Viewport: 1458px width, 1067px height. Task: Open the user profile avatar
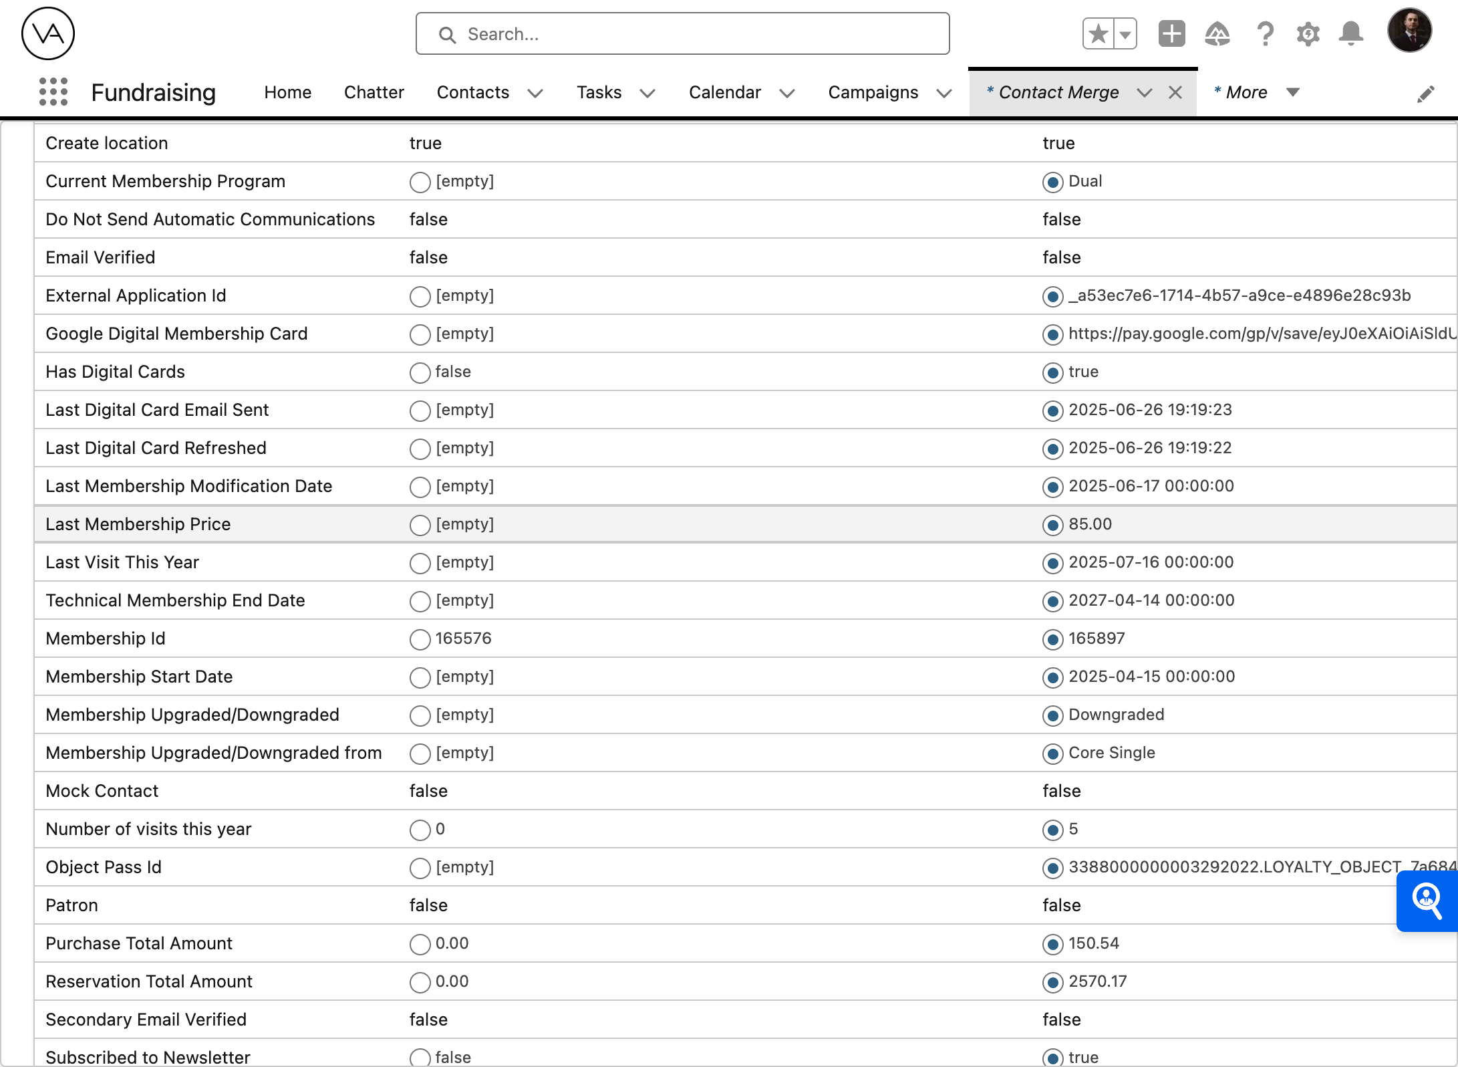point(1409,31)
